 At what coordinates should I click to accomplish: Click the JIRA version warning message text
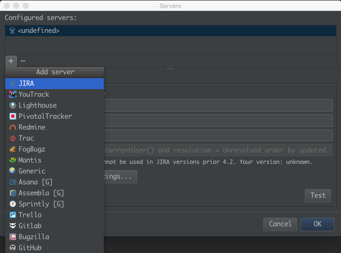[208, 162]
